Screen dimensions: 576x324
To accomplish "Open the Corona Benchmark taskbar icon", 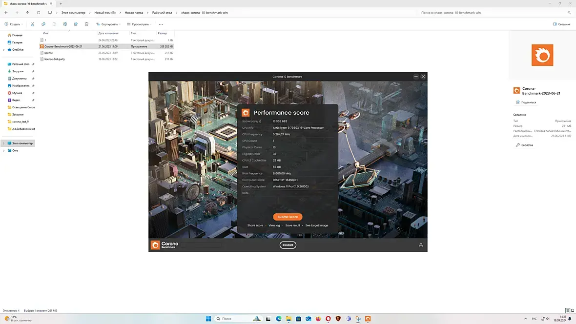I will [368, 319].
